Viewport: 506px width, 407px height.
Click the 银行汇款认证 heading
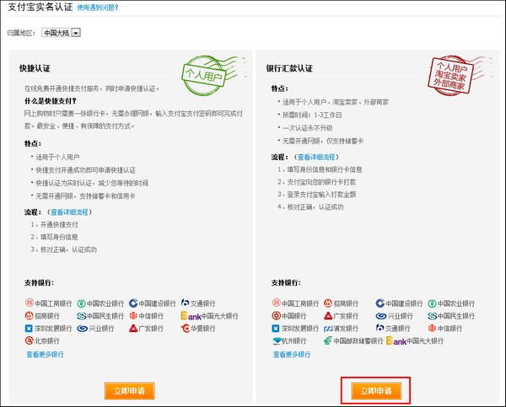(289, 68)
